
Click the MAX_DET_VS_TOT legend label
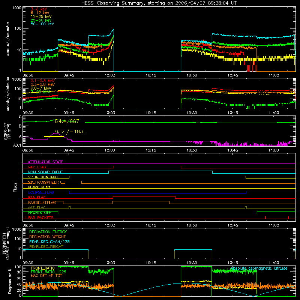(x=46, y=276)
